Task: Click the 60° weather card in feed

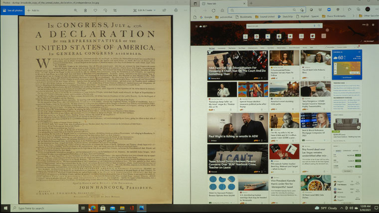Action: tap(347, 65)
